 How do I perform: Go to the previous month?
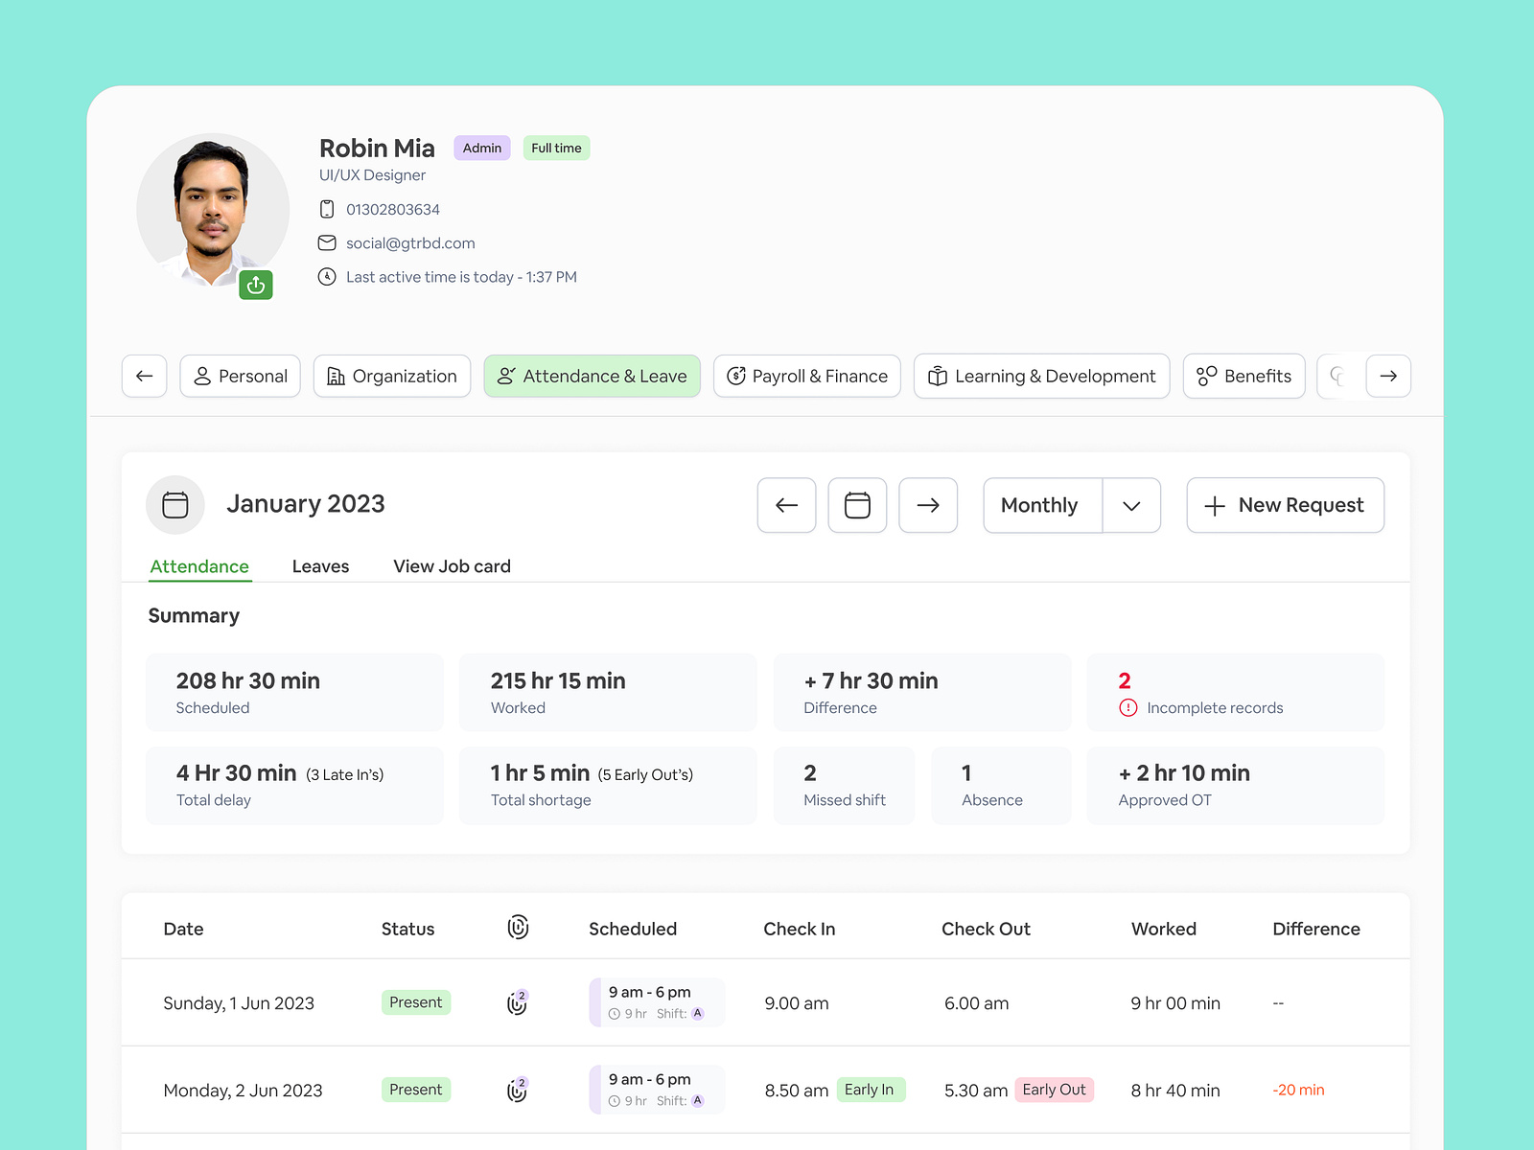(786, 505)
